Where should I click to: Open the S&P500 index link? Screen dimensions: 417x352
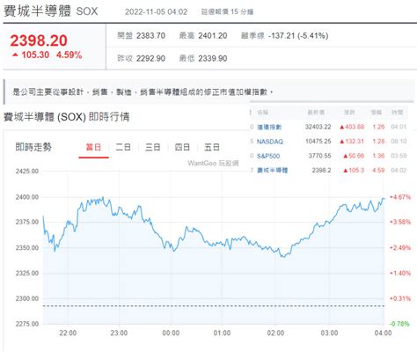[268, 156]
